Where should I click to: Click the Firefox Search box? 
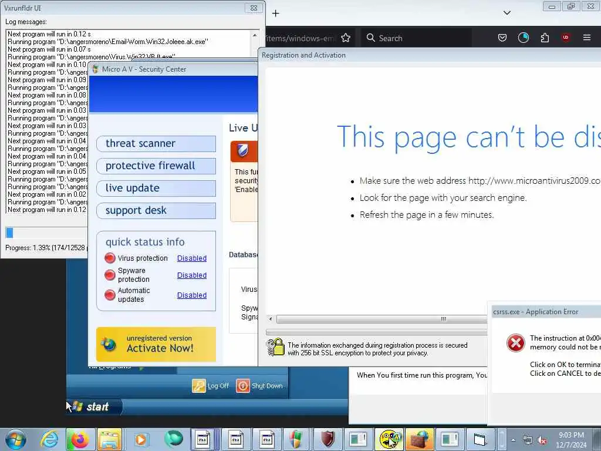point(416,38)
